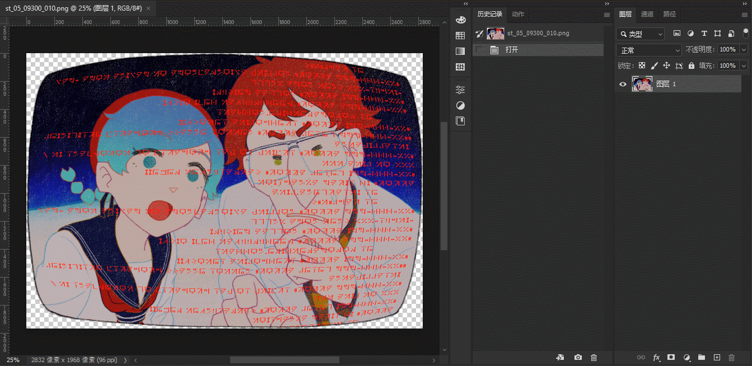The height and width of the screenshot is (366, 752).
Task: Open the Swatches grid panel icon
Action: [460, 36]
